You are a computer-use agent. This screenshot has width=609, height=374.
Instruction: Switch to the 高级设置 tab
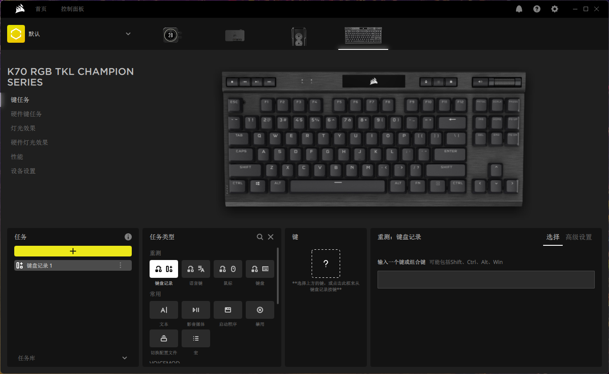coord(579,237)
